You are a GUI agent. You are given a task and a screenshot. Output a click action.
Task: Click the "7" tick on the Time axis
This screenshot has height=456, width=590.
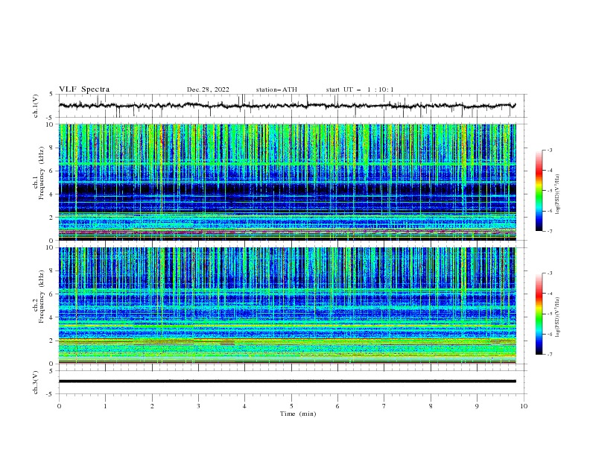(x=384, y=406)
